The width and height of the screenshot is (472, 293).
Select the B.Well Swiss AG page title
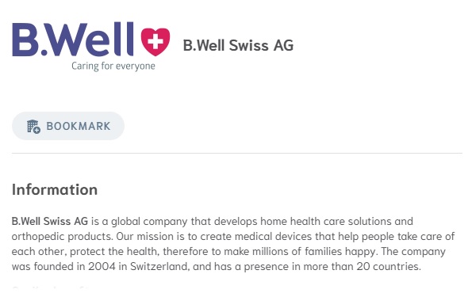(x=238, y=46)
